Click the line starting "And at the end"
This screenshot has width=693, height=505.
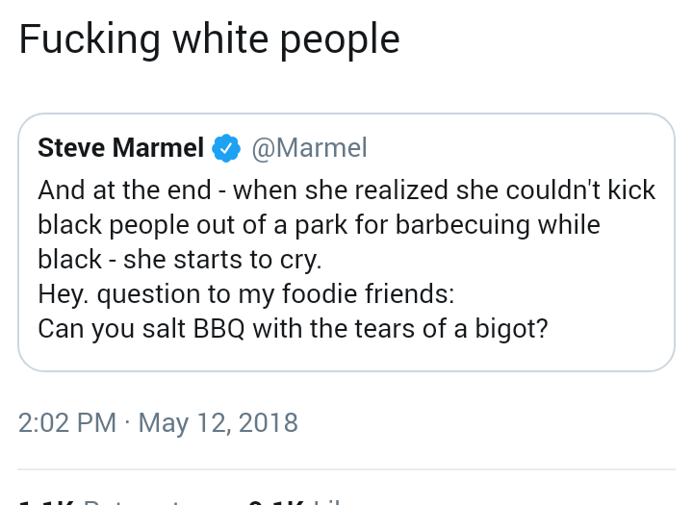[346, 190]
